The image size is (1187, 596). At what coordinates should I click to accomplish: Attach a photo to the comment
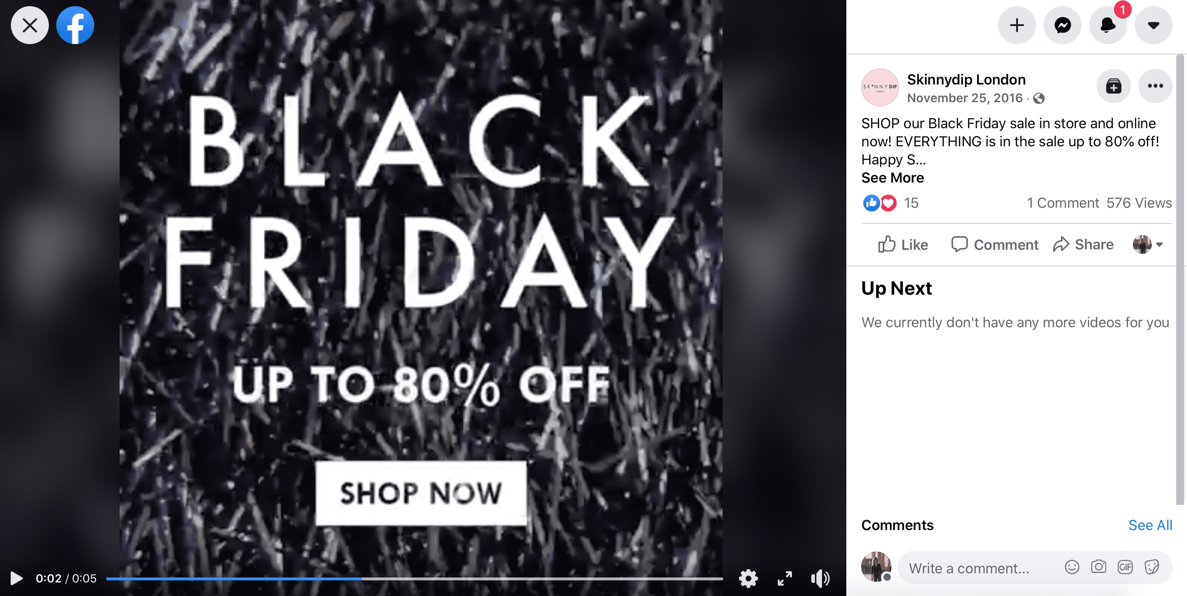coord(1098,567)
